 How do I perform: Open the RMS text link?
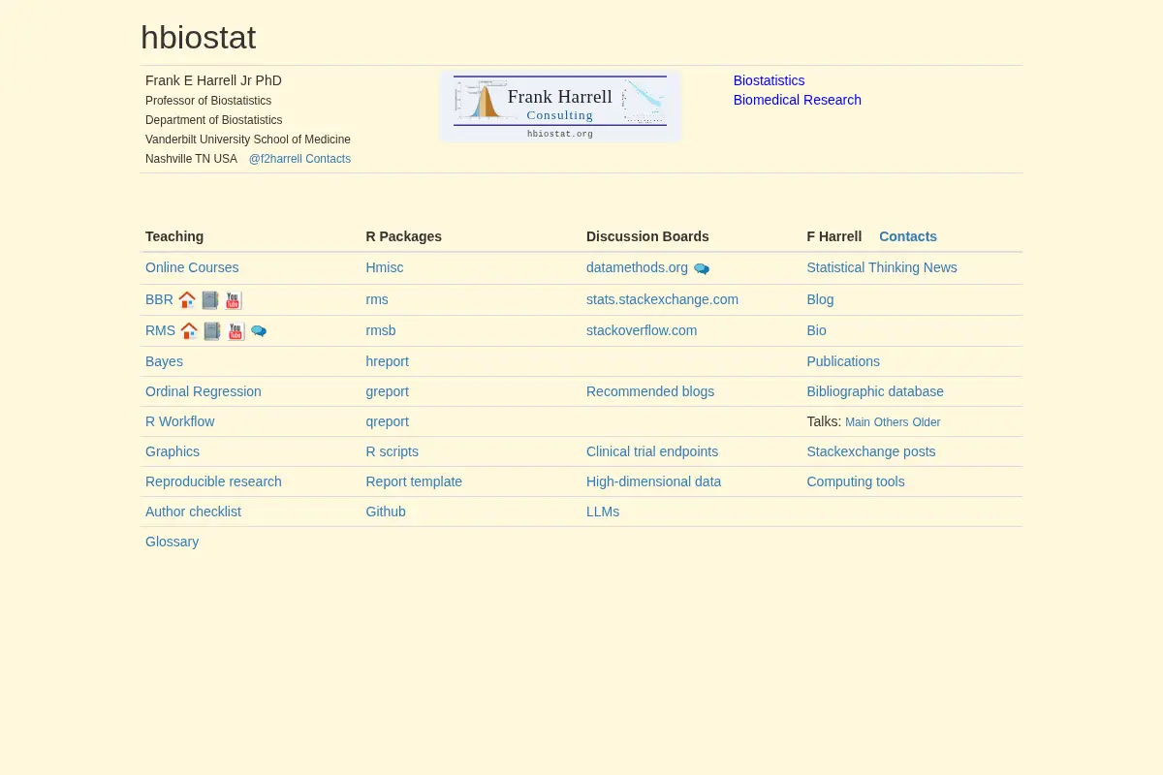[160, 330]
